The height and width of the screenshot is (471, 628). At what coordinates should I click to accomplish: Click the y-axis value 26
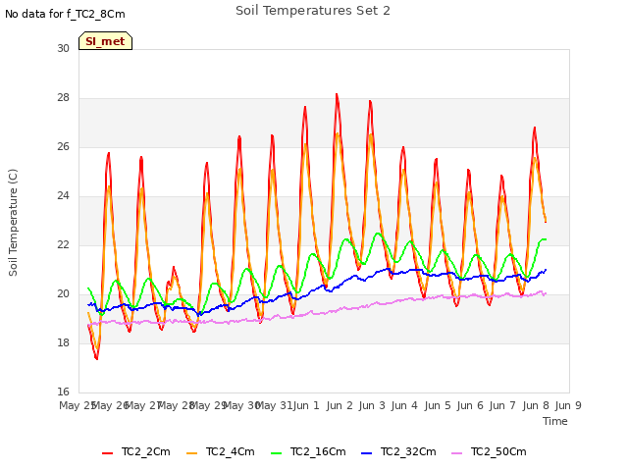click(63, 146)
